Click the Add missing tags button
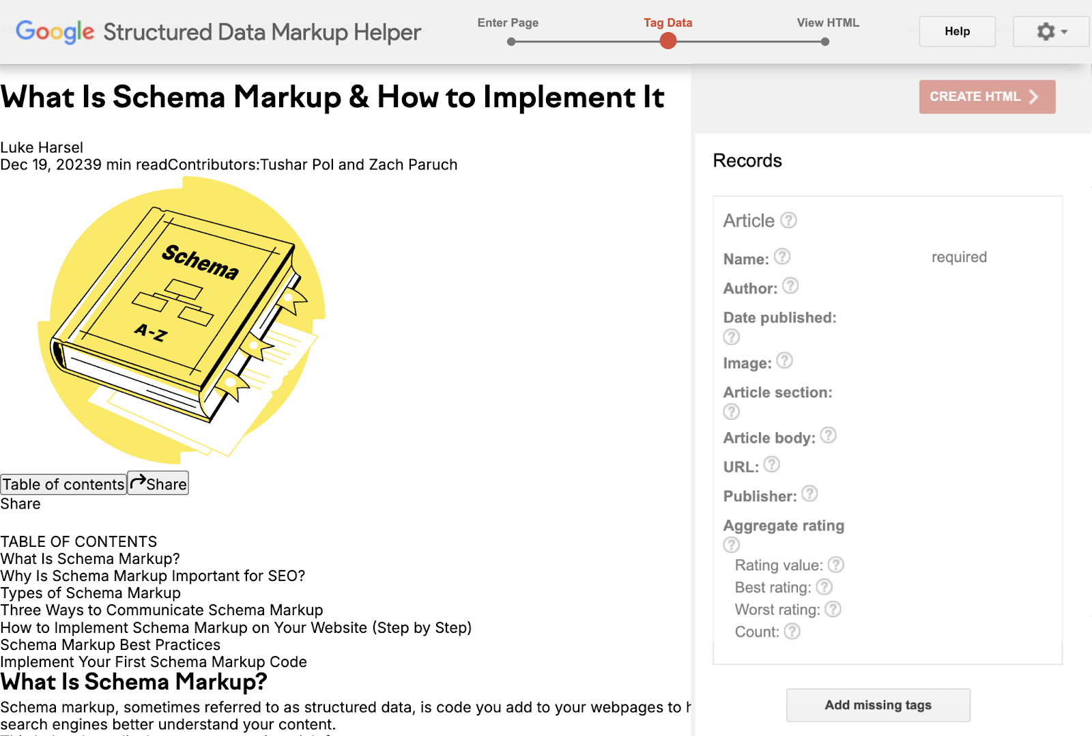The width and height of the screenshot is (1092, 736). tap(878, 705)
